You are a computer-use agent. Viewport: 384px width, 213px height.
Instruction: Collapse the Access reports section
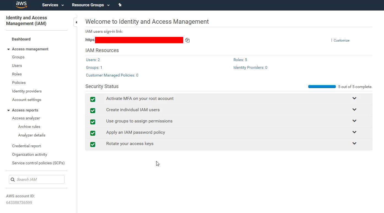click(x=9, y=110)
